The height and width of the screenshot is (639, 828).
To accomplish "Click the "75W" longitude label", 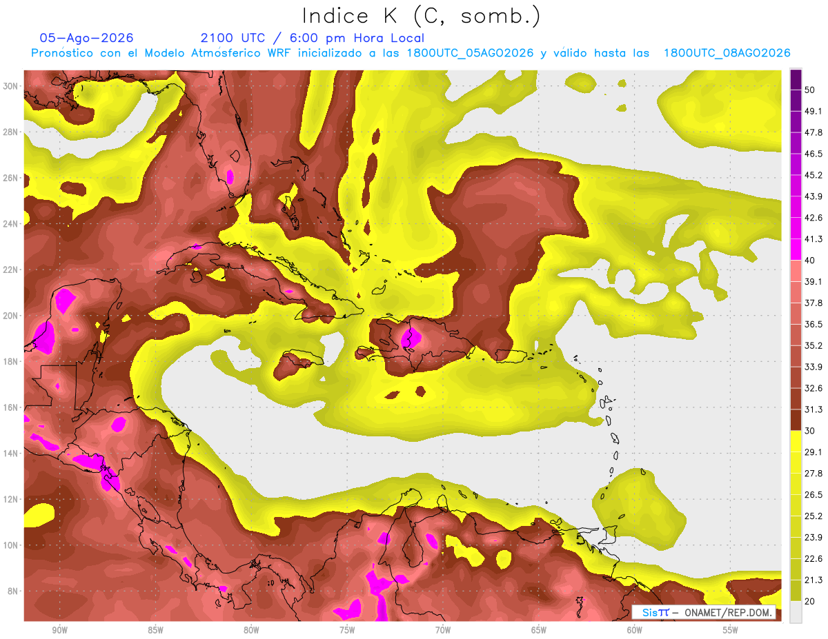I will 347,631.
